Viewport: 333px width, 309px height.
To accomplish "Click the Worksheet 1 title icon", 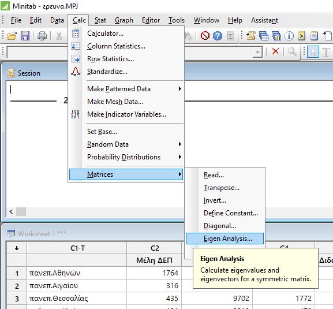I will coord(11,233).
